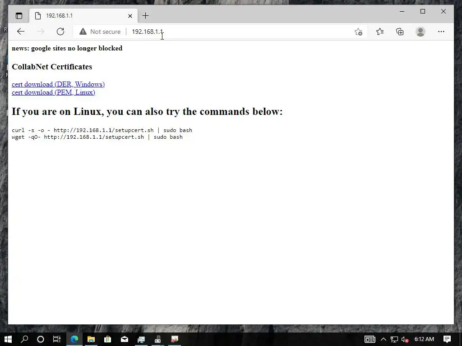Screen dimensions: 462x346
Task: Click the news google sites text
Action: click(67, 48)
